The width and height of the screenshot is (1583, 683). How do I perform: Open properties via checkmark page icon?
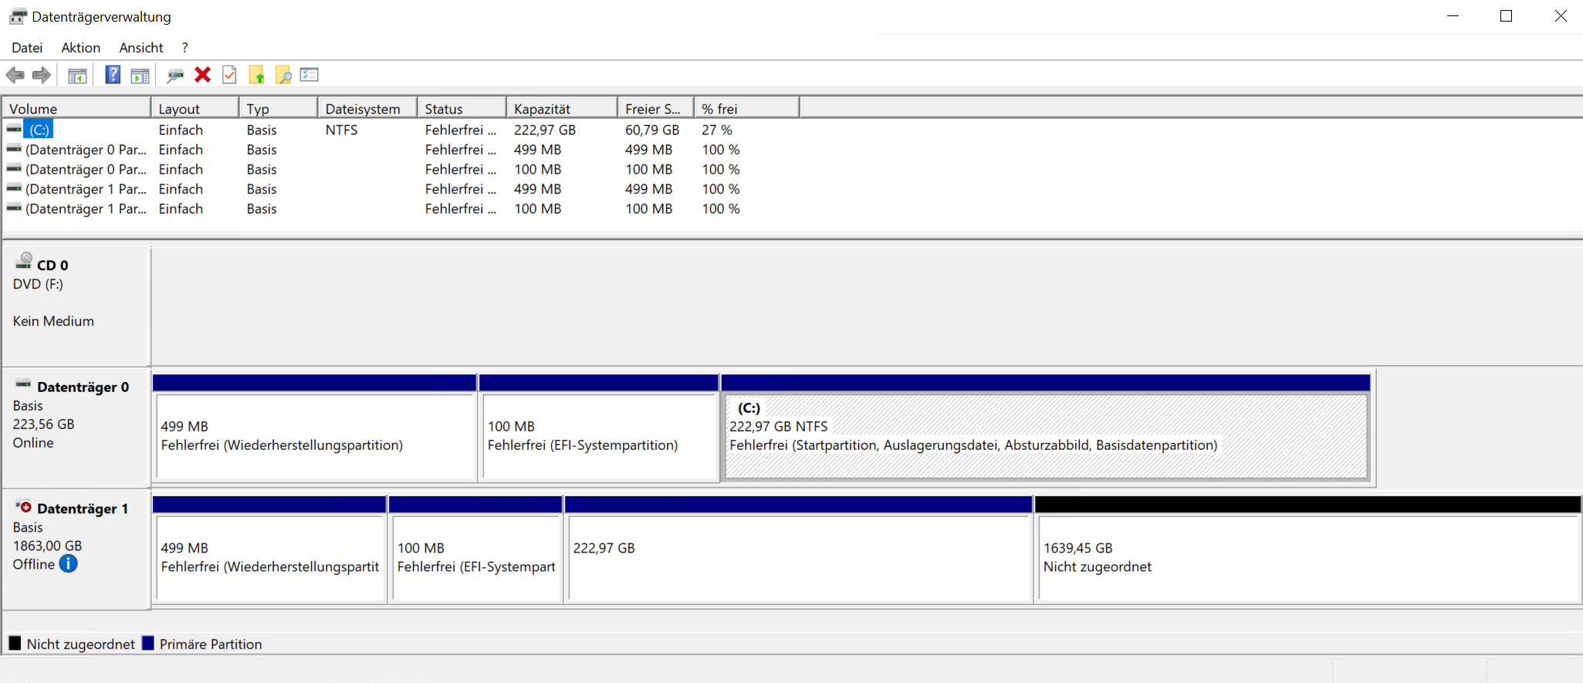point(229,75)
